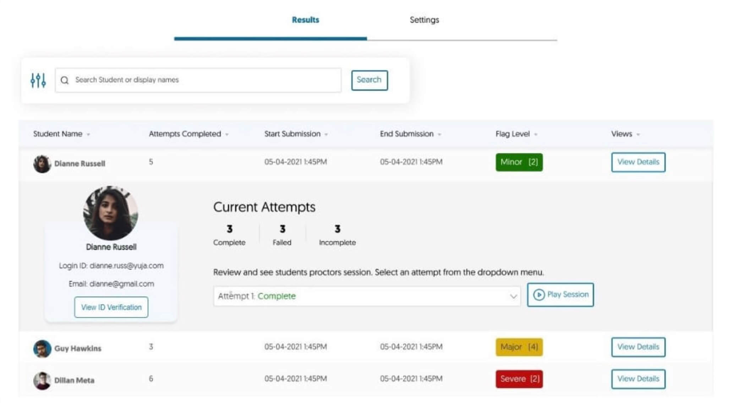734x403 pixels.
Task: Open the filter sliders icon
Action: click(38, 80)
